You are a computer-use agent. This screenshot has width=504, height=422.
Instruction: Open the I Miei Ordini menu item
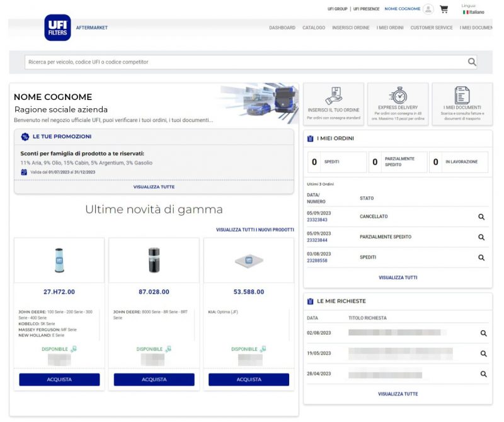coord(390,28)
